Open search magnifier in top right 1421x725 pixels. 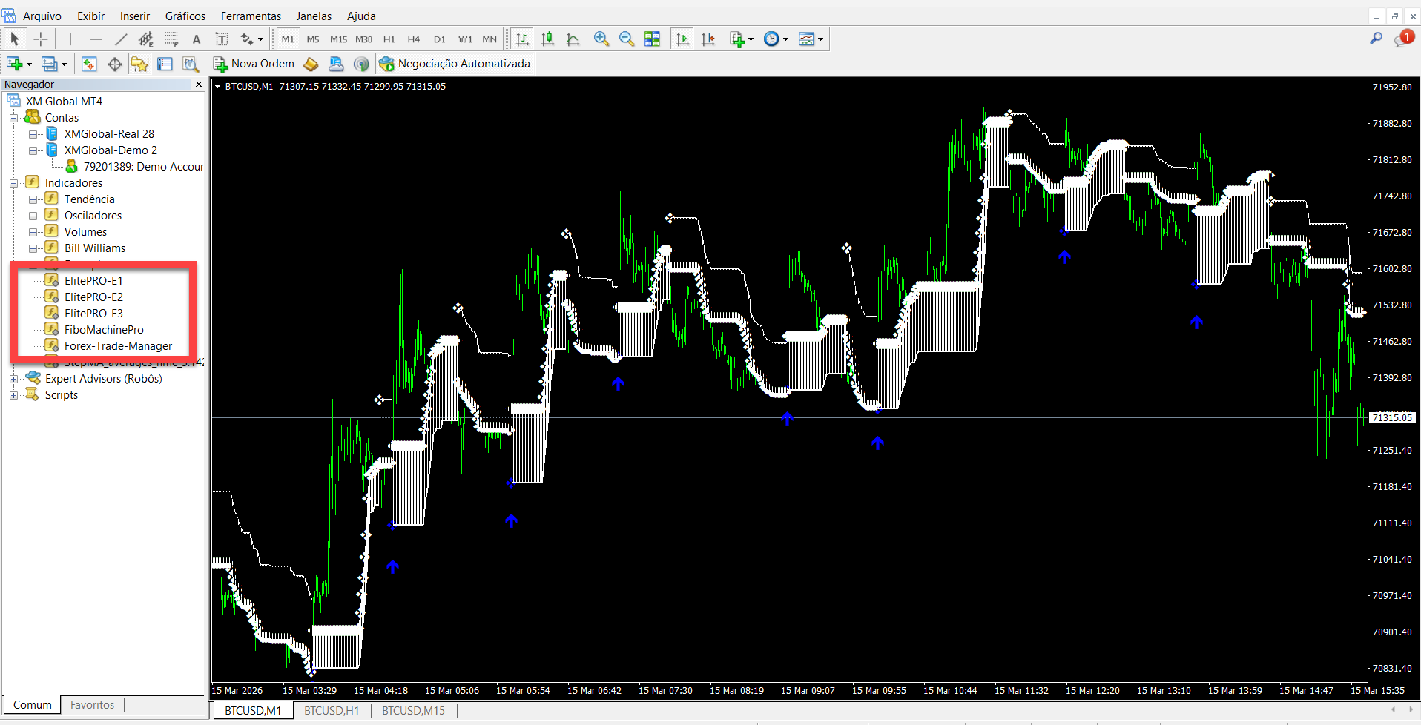(x=1376, y=39)
